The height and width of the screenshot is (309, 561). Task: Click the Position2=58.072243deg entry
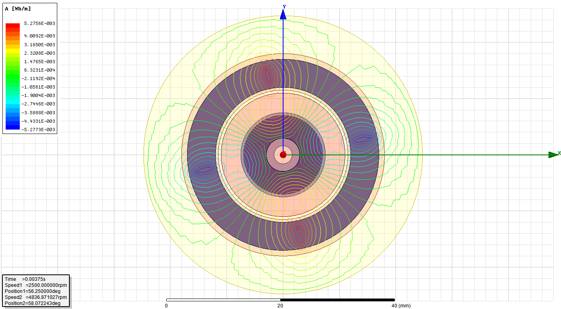pos(32,303)
